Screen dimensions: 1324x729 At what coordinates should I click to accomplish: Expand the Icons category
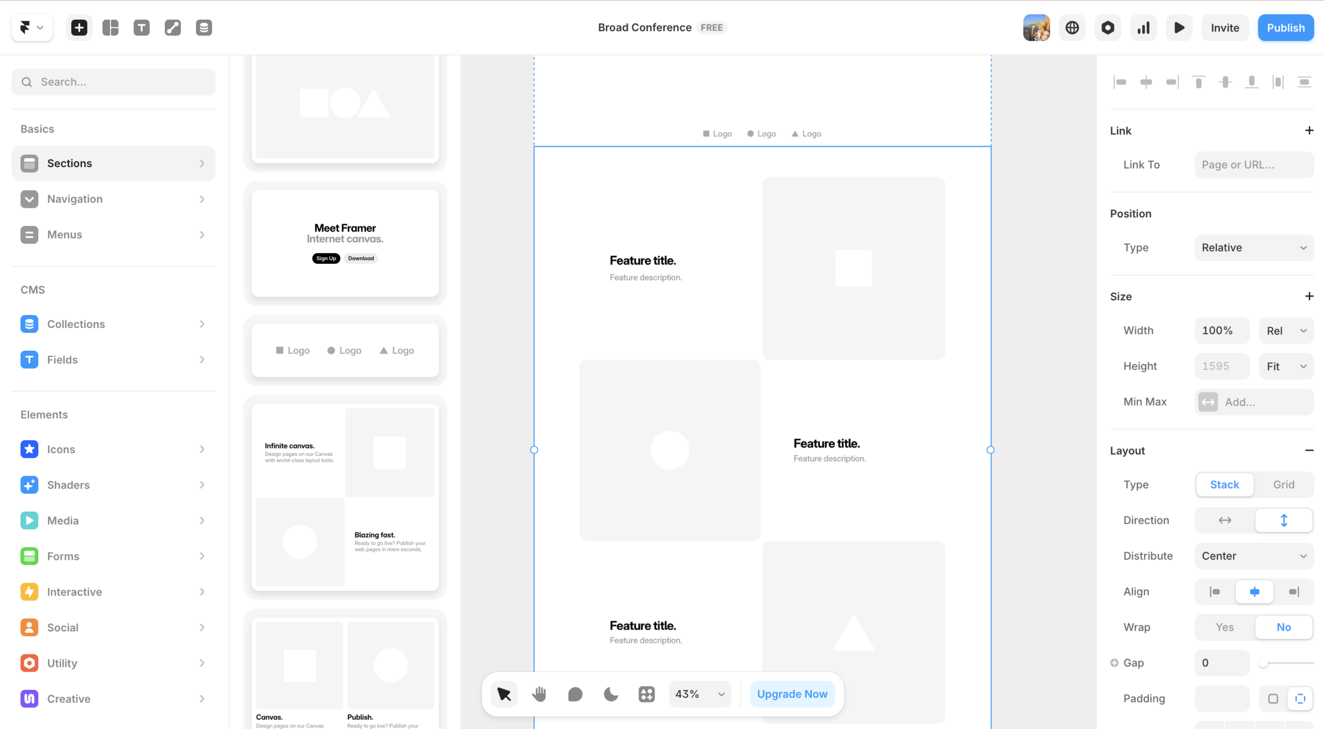click(113, 449)
